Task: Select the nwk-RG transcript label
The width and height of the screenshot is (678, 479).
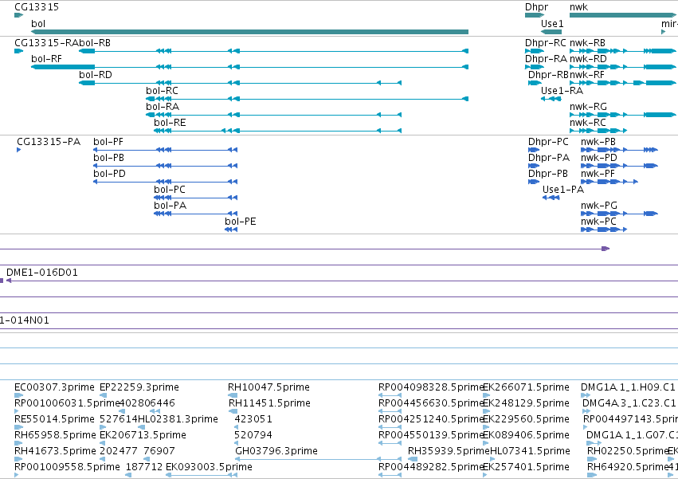Action: (588, 107)
